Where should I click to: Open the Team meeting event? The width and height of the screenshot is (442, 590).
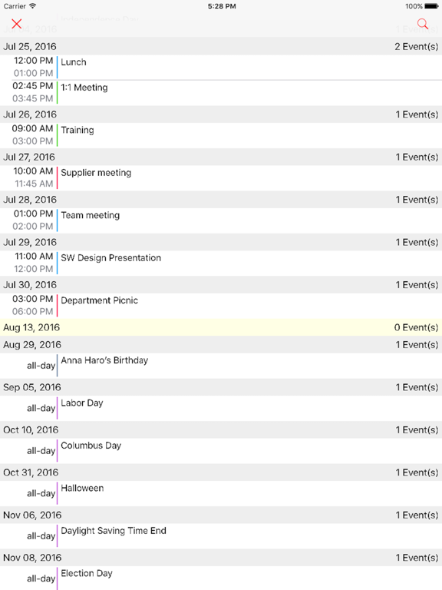click(221, 220)
